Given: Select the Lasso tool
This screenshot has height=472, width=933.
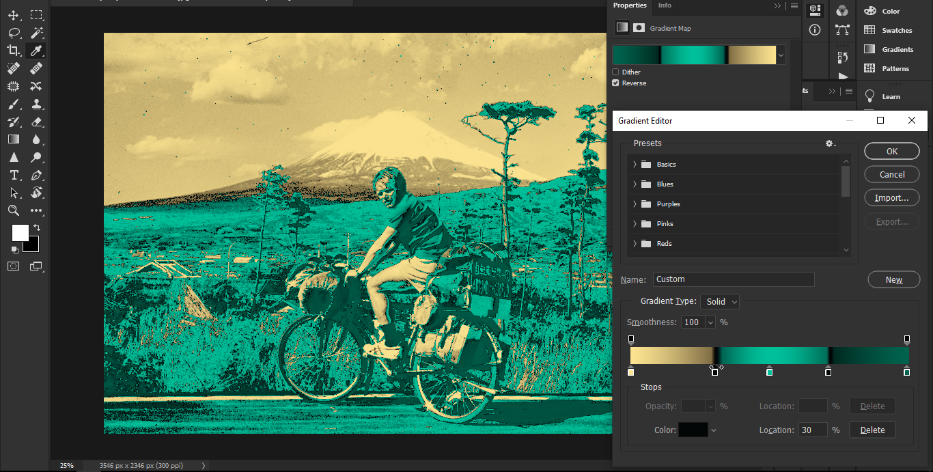Looking at the screenshot, I should pyautogui.click(x=14, y=32).
